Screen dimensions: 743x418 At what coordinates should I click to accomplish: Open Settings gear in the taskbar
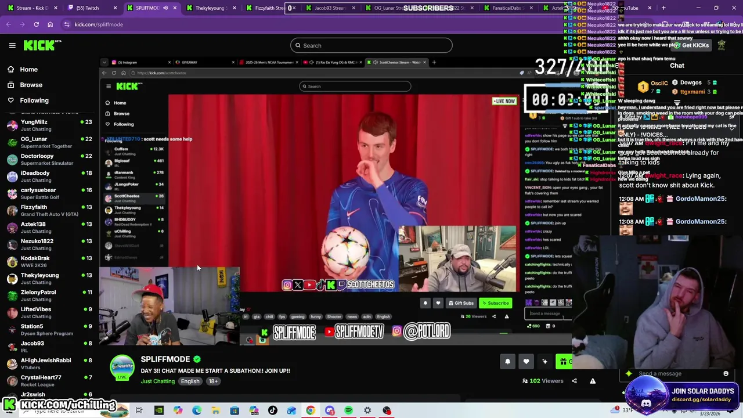tap(367, 410)
